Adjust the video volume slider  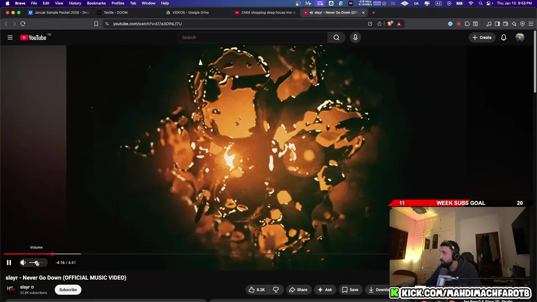[36, 263]
